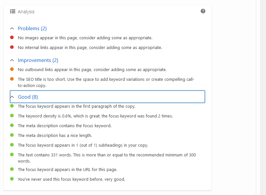This screenshot has height=195, width=266.
Task: Click orange bullet beside no outbound links
Action: tap(12, 69)
